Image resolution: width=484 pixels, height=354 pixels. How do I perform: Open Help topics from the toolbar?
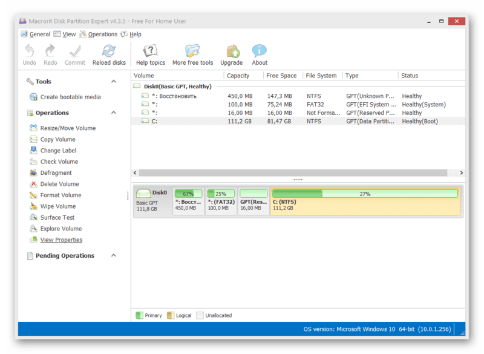[150, 51]
